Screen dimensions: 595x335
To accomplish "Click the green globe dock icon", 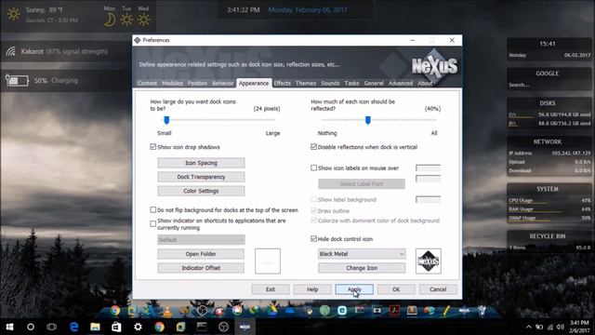I will (324, 311).
